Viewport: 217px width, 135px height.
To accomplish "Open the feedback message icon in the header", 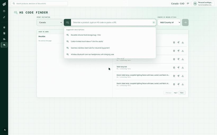I will [x=188, y=4].
